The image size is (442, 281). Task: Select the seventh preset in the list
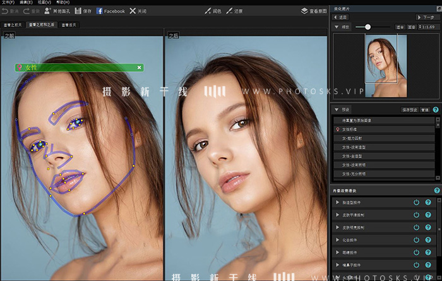[384, 174]
